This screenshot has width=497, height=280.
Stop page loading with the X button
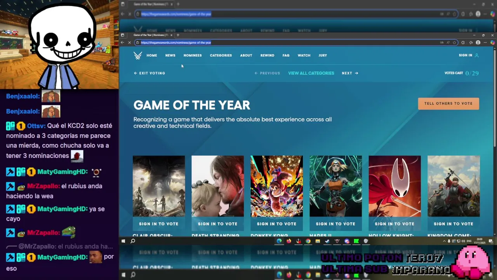coord(130,42)
